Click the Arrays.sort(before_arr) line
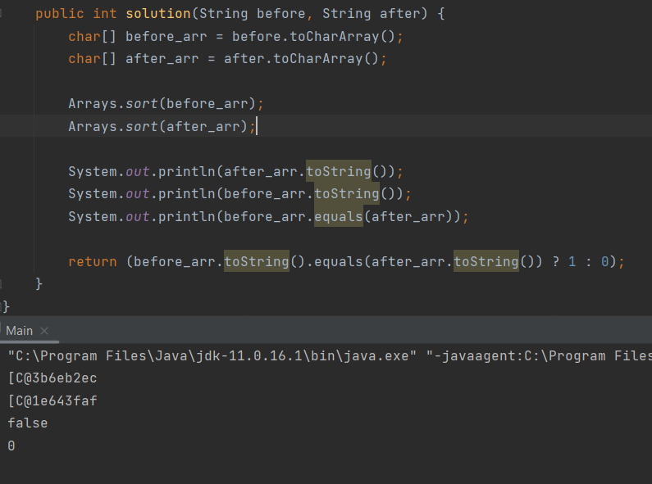652x484 pixels. click(166, 104)
